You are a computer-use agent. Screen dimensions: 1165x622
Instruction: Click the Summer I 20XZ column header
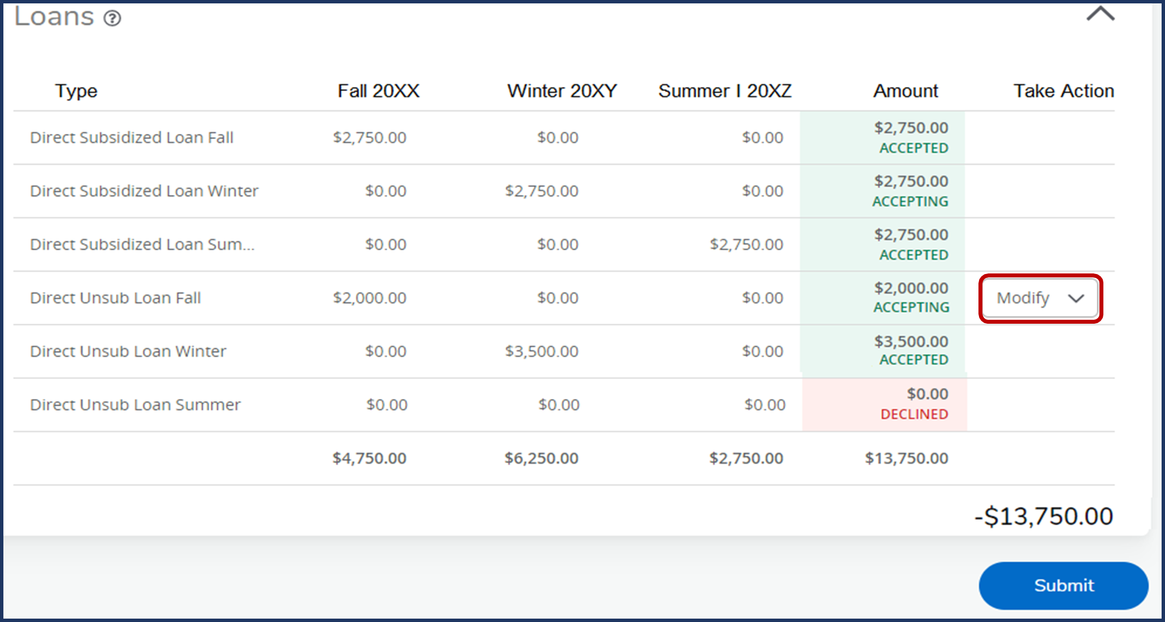(x=725, y=91)
